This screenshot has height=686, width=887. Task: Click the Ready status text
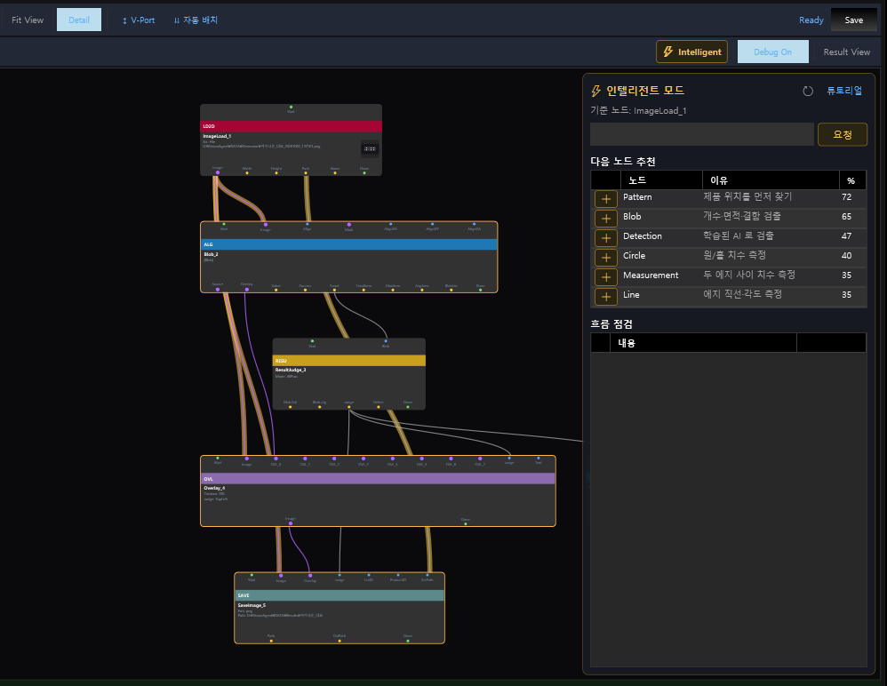pyautogui.click(x=811, y=20)
